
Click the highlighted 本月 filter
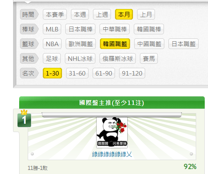pos(124,14)
